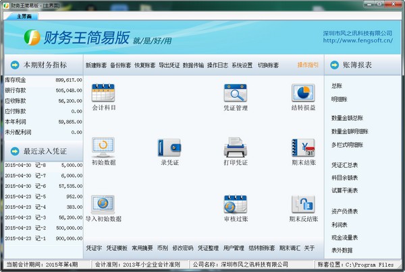The width and height of the screenshot is (405, 272).
Task: Open the 会计科目 module icon
Action: [x=103, y=93]
